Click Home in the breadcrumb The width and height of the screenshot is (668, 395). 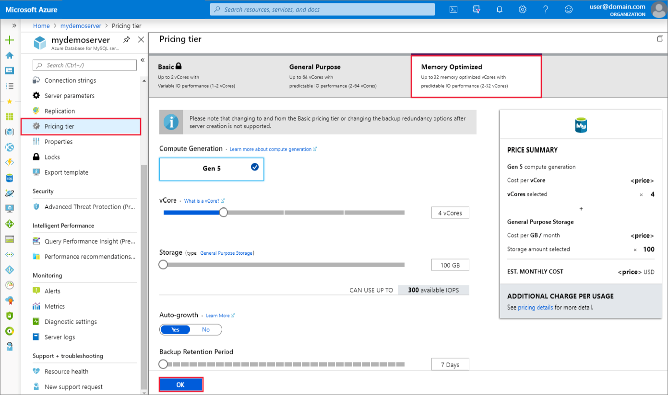[41, 26]
